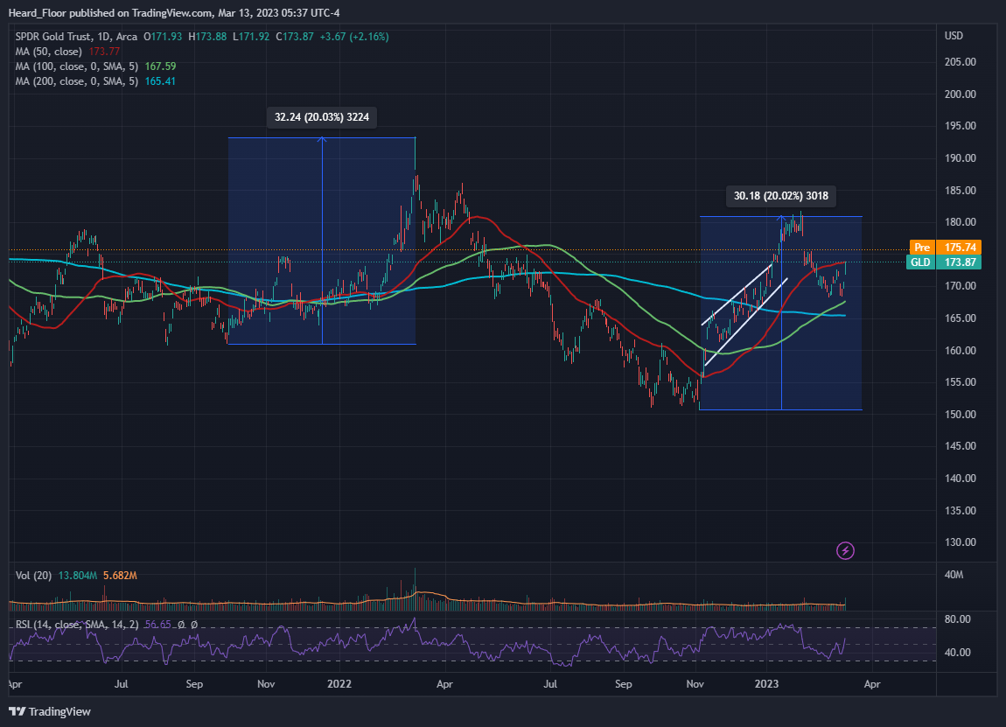Viewport: 1006px width, 727px height.
Task: Select the orange Pre 175.74 price label
Action: tap(944, 247)
